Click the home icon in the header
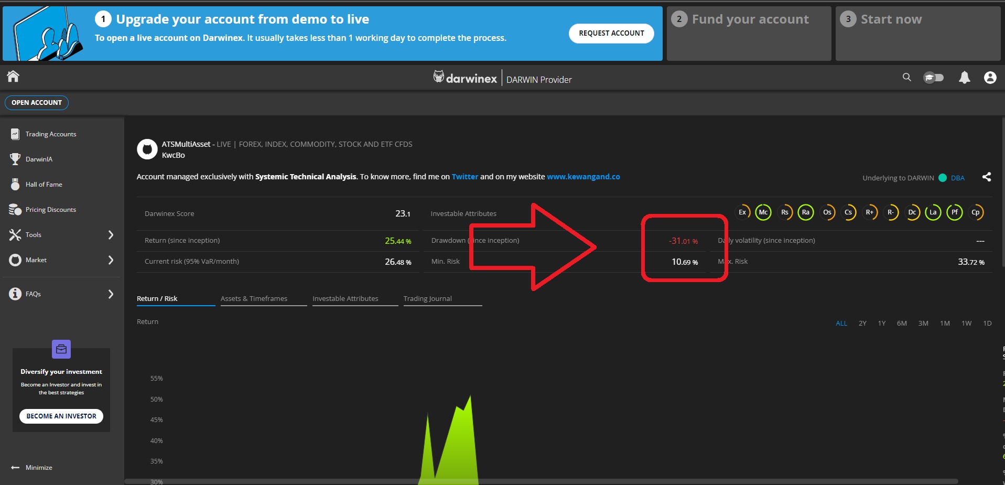Screen dimensions: 1005x485 (13, 77)
